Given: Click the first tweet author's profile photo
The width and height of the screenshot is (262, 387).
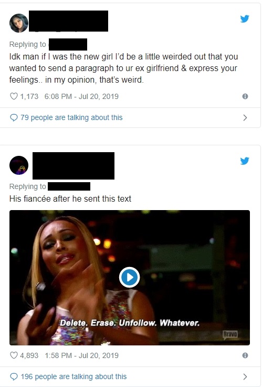Looking at the screenshot, I should pyautogui.click(x=19, y=23).
